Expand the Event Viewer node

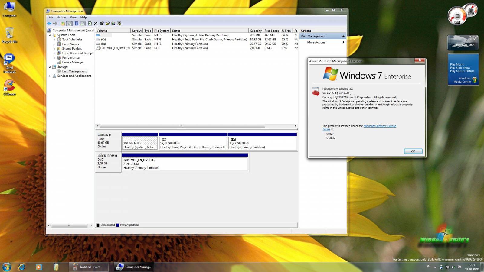pyautogui.click(x=55, y=44)
